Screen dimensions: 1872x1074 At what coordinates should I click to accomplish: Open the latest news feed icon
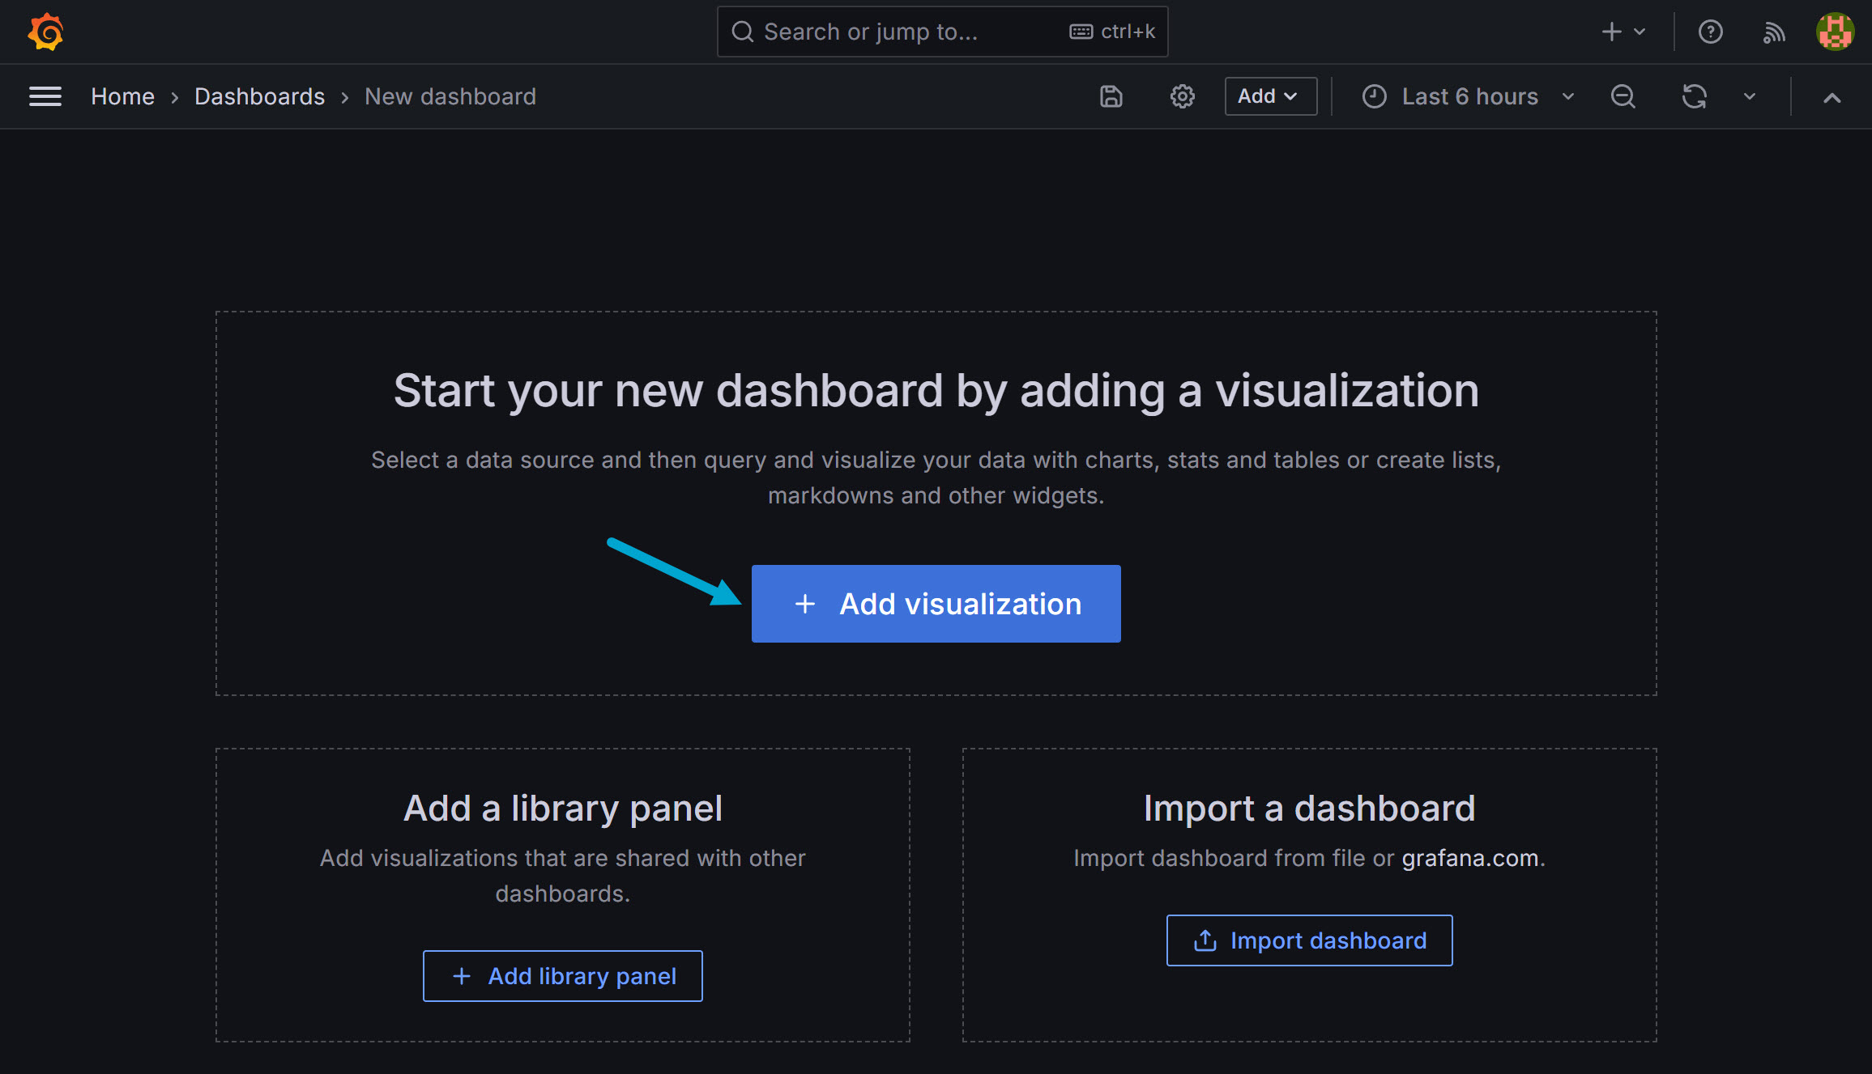[1773, 32]
